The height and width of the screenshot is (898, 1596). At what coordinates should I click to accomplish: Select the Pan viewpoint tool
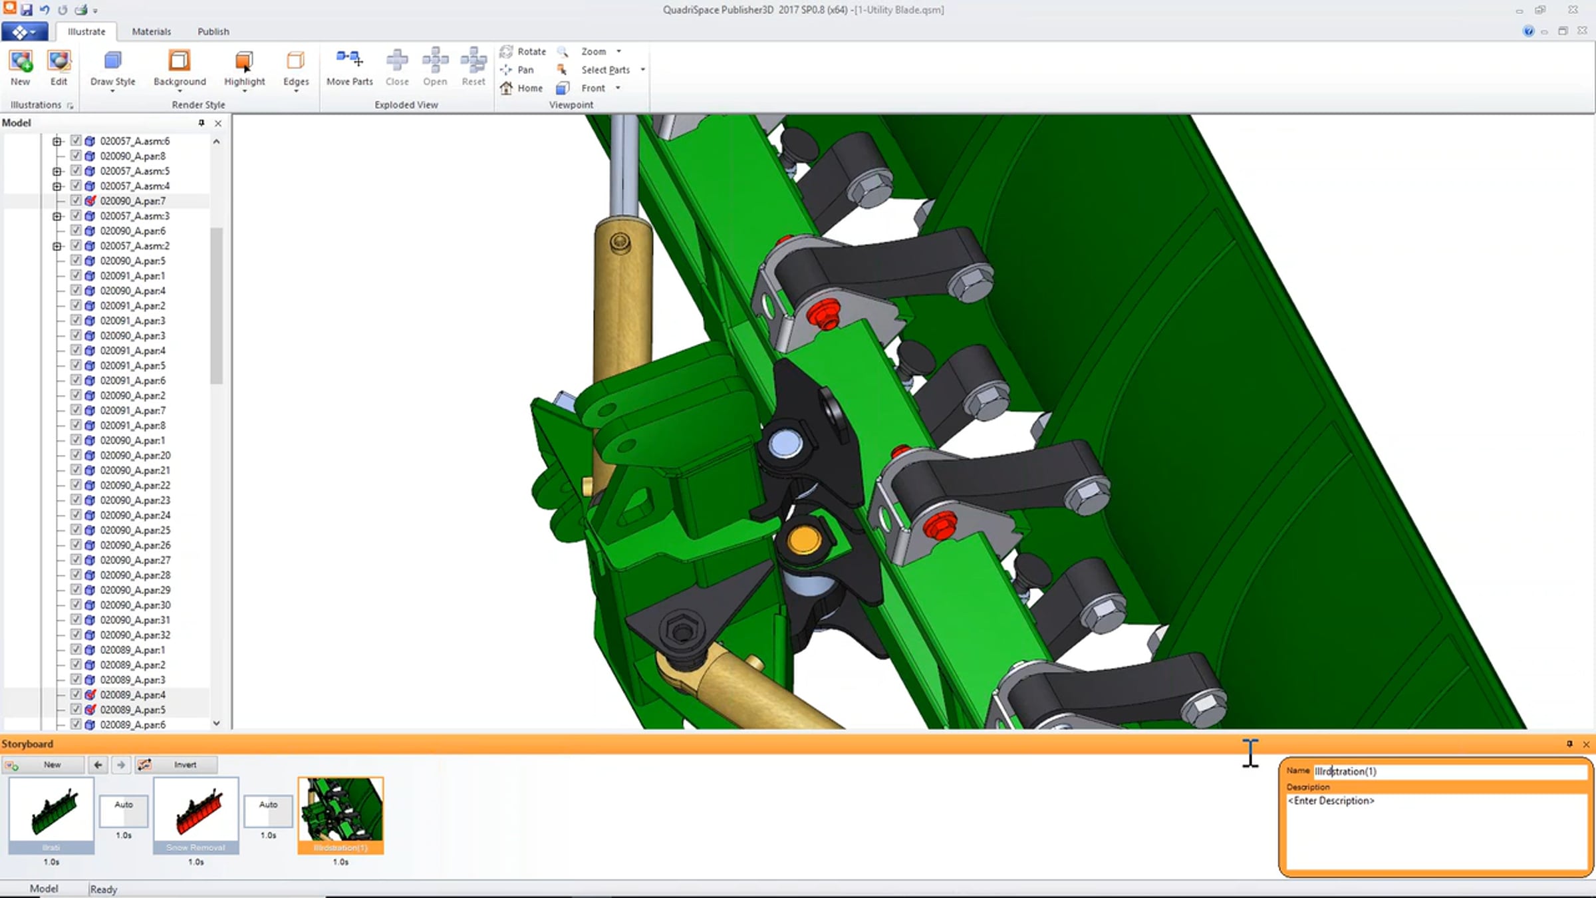tap(517, 70)
